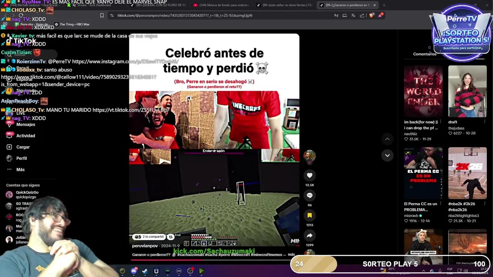The height and width of the screenshot is (277, 493).
Task: Open more options for the 'draft' video
Action: coord(485,122)
